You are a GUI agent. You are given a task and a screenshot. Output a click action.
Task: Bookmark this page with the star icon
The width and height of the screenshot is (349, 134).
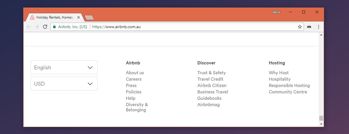(300, 27)
